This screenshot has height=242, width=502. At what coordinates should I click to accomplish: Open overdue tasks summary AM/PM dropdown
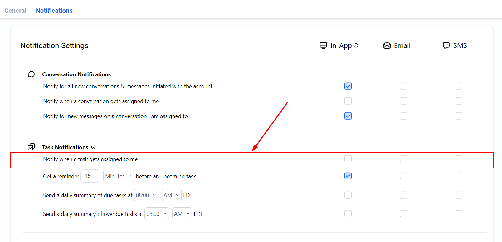click(x=182, y=214)
